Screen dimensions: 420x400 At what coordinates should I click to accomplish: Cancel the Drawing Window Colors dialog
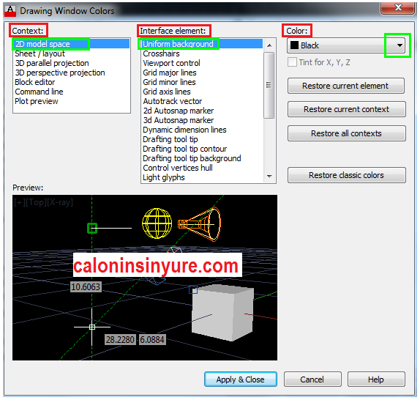pos(312,379)
